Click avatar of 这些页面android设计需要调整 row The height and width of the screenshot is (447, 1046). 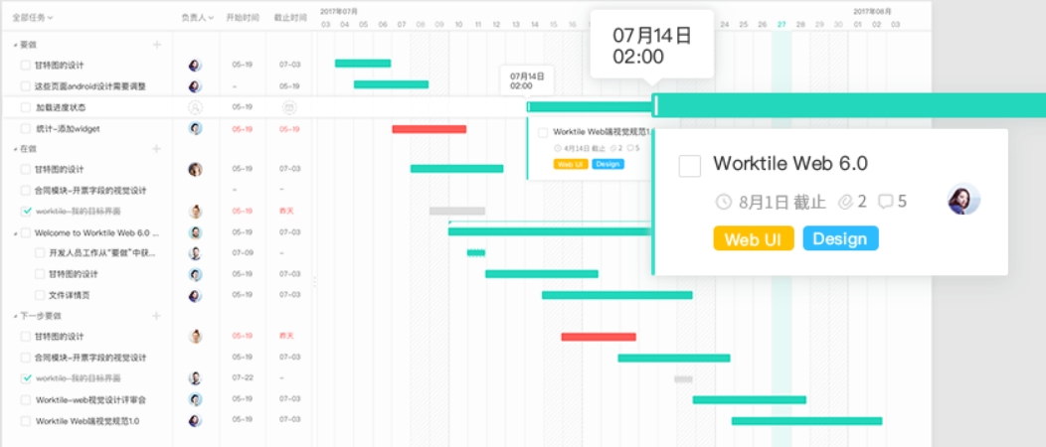point(195,86)
